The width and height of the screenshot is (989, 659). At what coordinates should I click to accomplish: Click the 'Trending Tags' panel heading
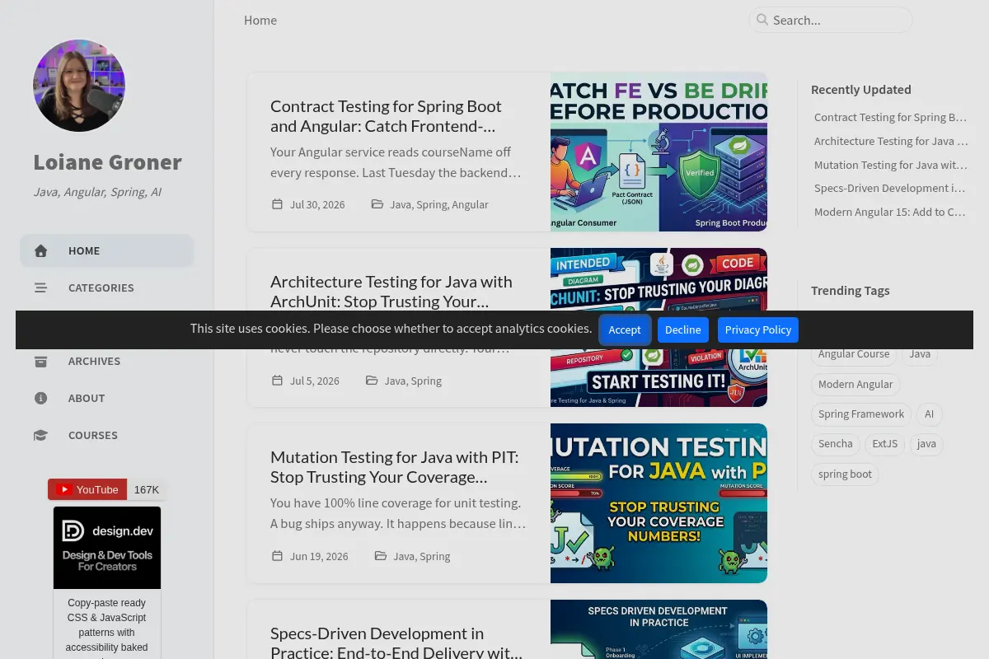(x=851, y=291)
